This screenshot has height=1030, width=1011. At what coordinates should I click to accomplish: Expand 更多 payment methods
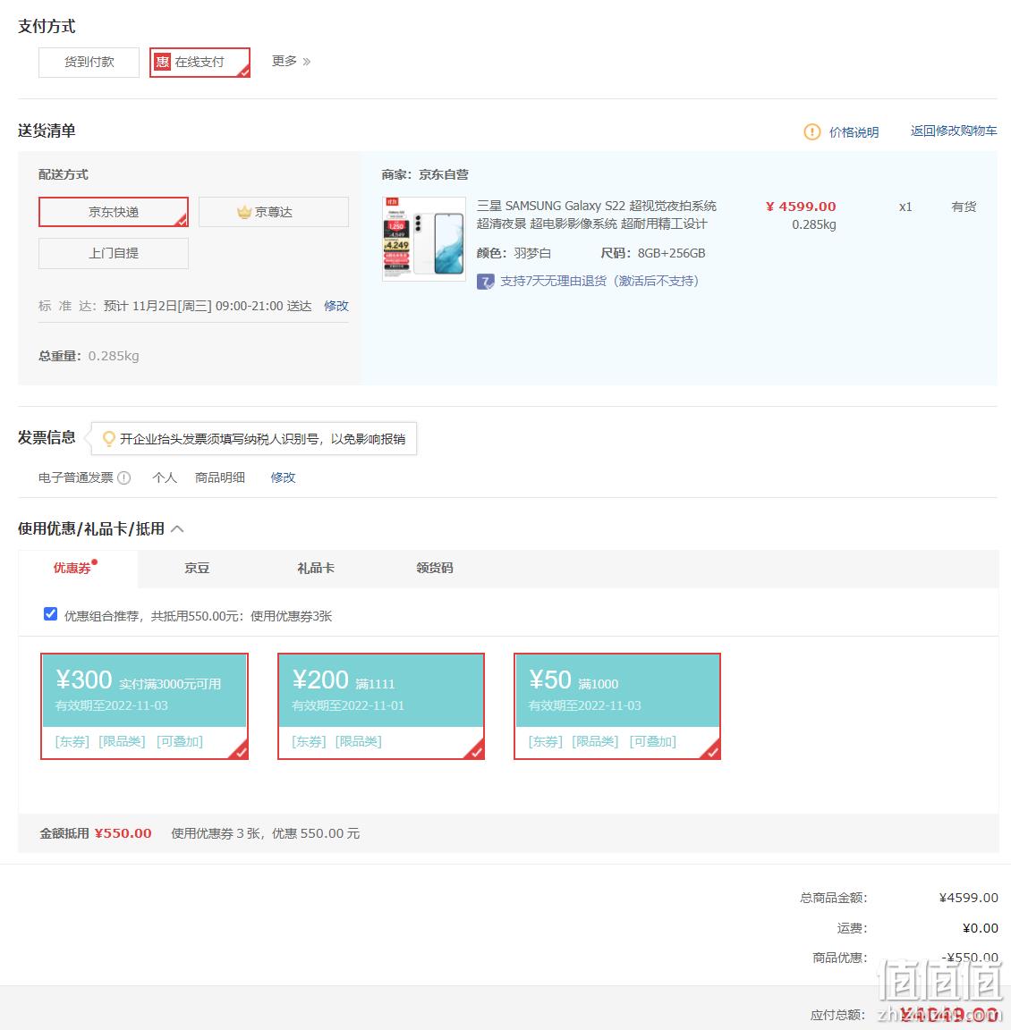point(291,61)
